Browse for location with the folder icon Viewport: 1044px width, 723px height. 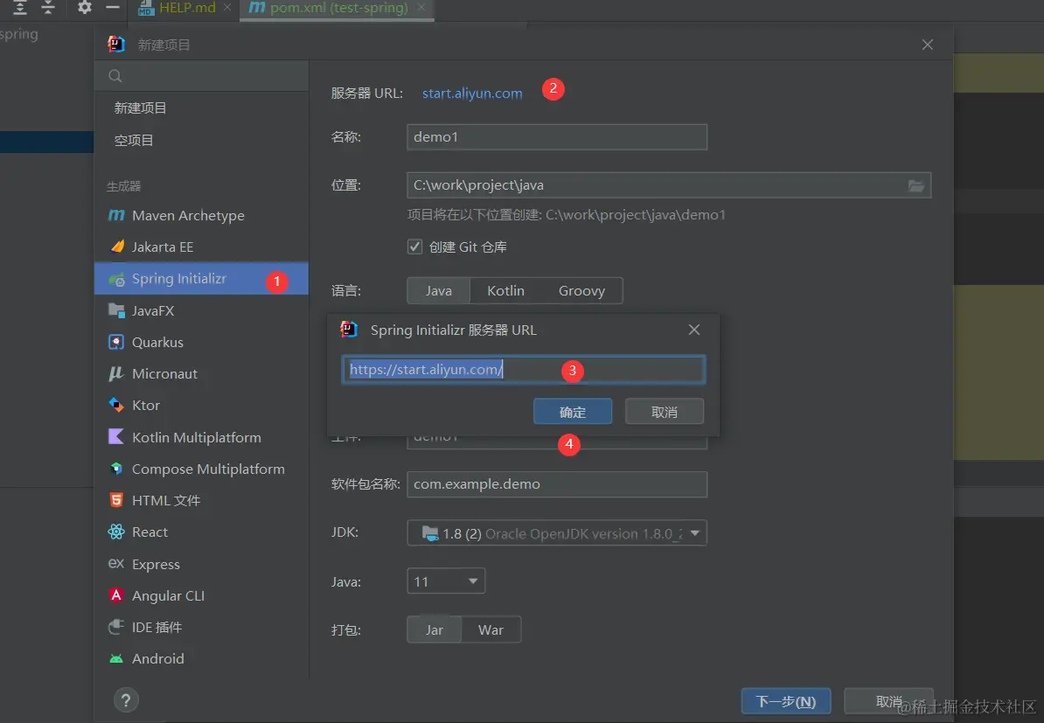click(x=916, y=185)
